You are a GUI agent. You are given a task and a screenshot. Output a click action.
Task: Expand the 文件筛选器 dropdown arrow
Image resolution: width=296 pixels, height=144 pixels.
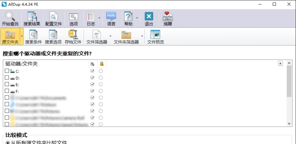coord(111,36)
